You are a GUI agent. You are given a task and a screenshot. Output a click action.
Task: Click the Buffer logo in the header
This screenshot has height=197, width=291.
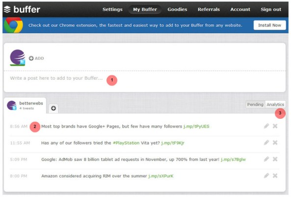(22, 9)
